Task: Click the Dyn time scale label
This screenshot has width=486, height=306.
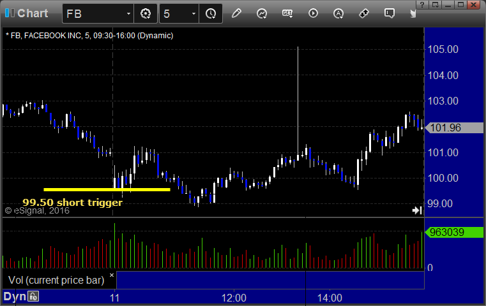Action: coord(15,296)
